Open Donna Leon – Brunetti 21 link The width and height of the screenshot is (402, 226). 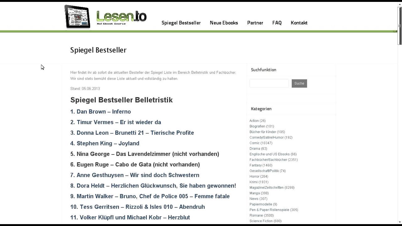[x=132, y=133]
